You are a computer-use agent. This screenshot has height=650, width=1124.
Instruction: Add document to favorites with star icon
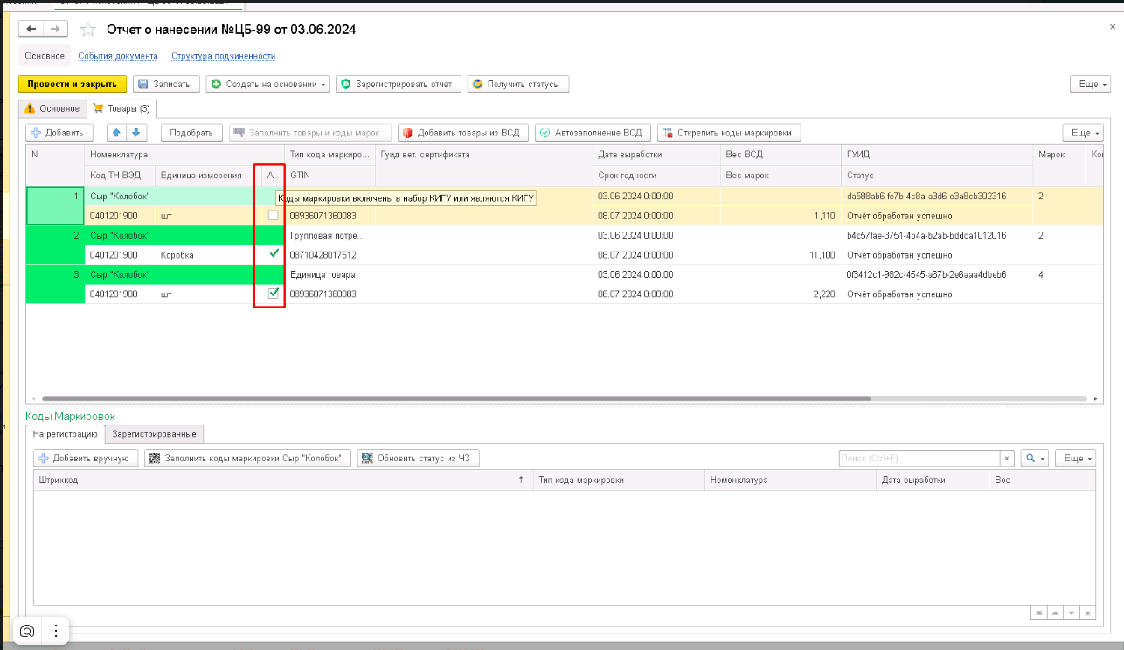click(87, 30)
